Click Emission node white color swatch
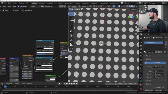The image size is (168, 94). point(52,79)
